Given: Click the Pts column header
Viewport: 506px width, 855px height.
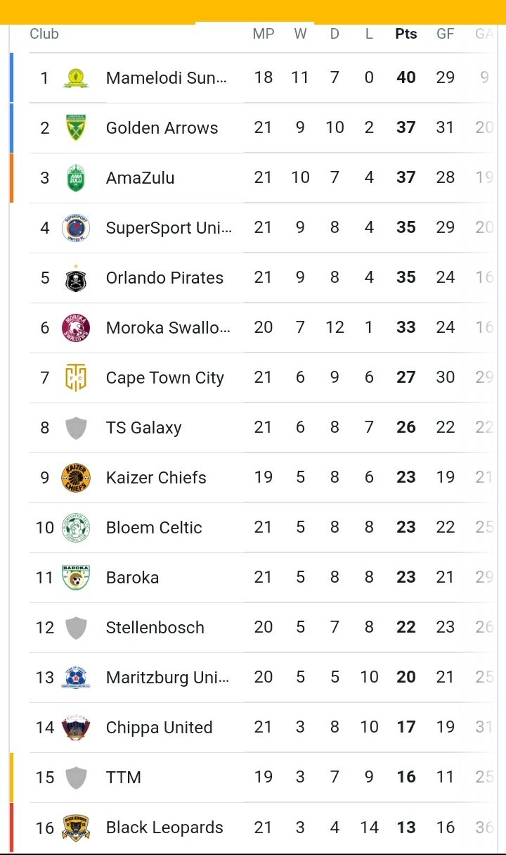Looking at the screenshot, I should coord(406,34).
